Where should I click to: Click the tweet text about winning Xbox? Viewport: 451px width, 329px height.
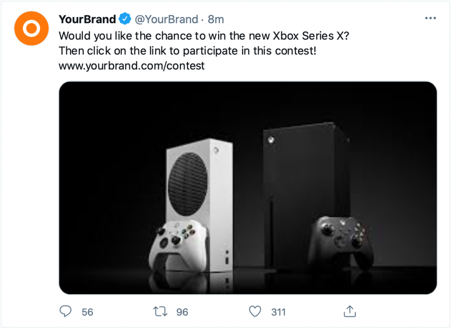203,36
